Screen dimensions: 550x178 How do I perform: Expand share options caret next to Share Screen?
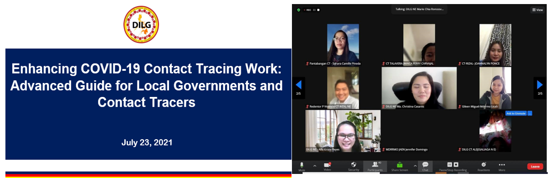[415, 165]
